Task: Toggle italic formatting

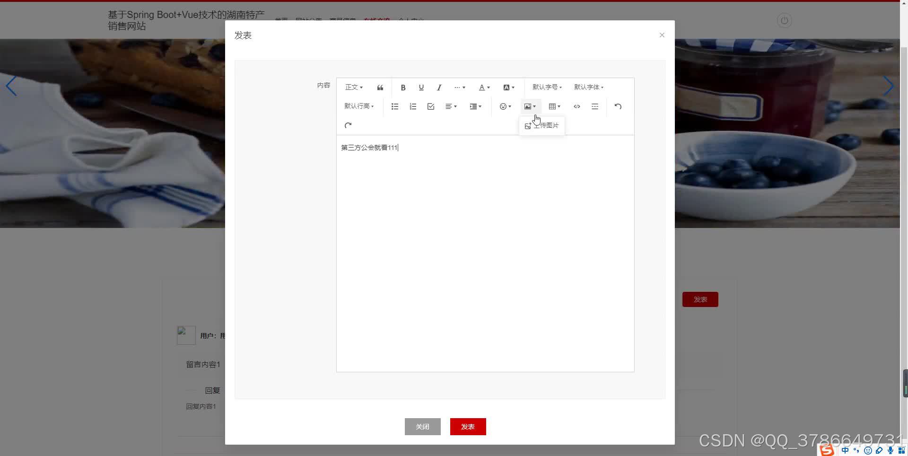Action: tap(439, 88)
